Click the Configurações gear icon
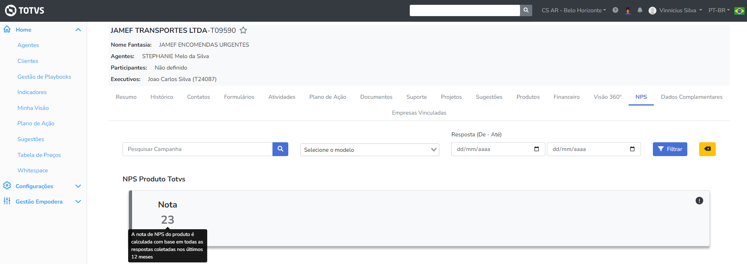The image size is (747, 264). pos(7,185)
